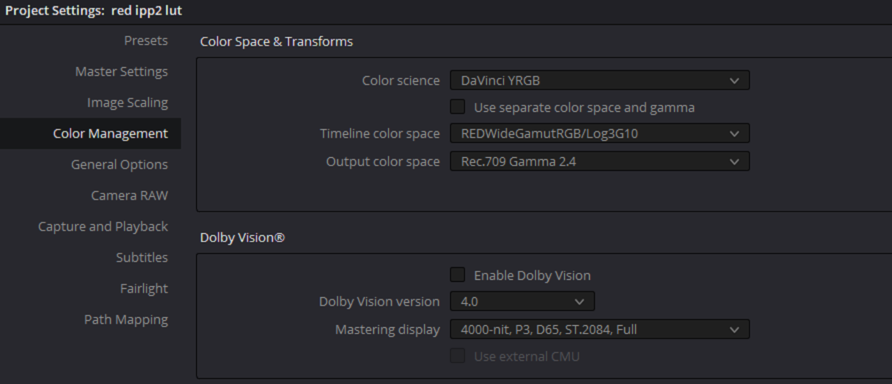This screenshot has width=892, height=384.
Task: Tick the Enable Dolby Vision checkbox
Action: click(458, 275)
